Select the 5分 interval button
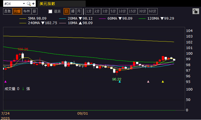The width and height of the screenshot is (201, 120). coord(113,11)
